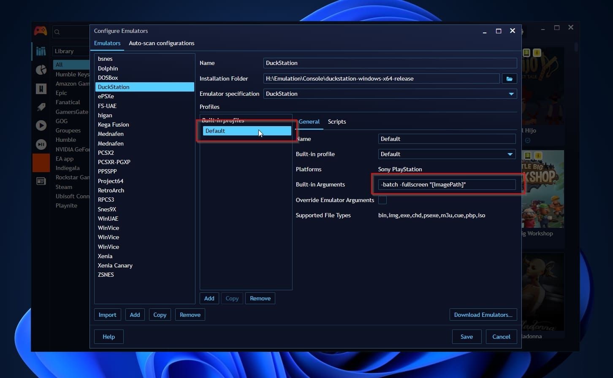This screenshot has width=613, height=378.
Task: Click the emulator Name field containing DuckStation
Action: pos(390,63)
